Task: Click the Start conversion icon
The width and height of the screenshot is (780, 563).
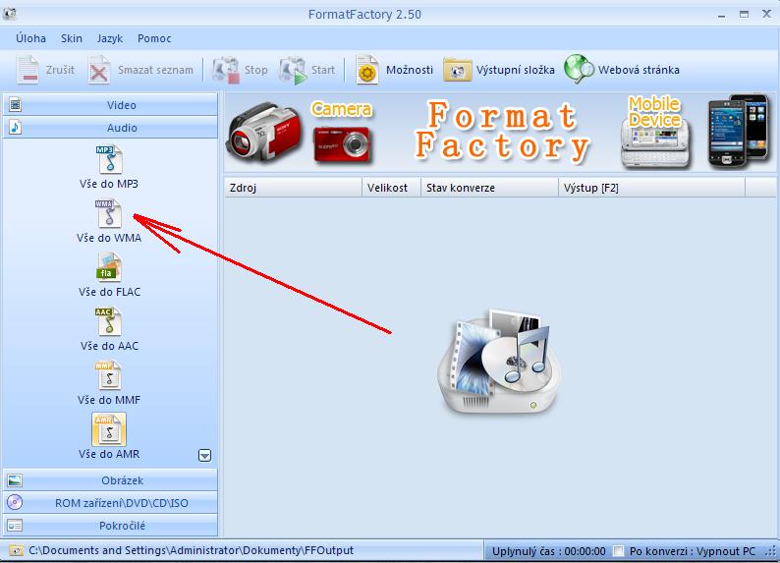Action: [293, 70]
